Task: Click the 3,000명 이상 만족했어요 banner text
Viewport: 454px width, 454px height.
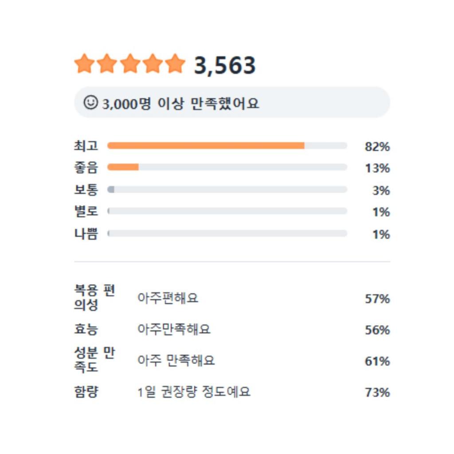Action: point(180,104)
